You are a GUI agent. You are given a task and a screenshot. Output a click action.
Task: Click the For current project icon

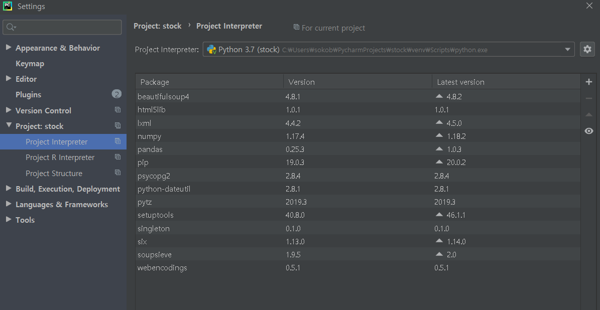(296, 27)
